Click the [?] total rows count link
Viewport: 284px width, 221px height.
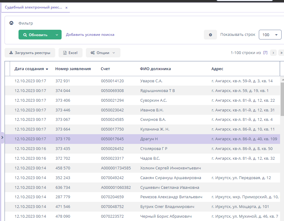(265, 53)
